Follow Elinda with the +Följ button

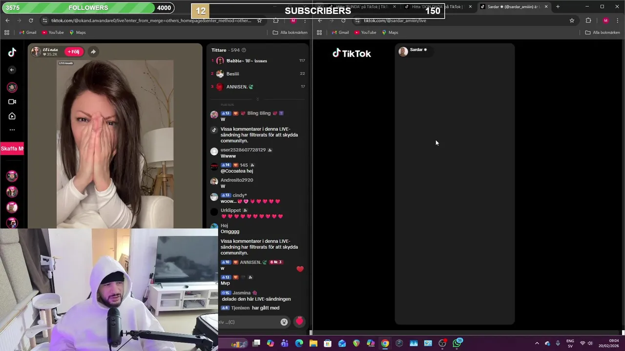pyautogui.click(x=74, y=52)
